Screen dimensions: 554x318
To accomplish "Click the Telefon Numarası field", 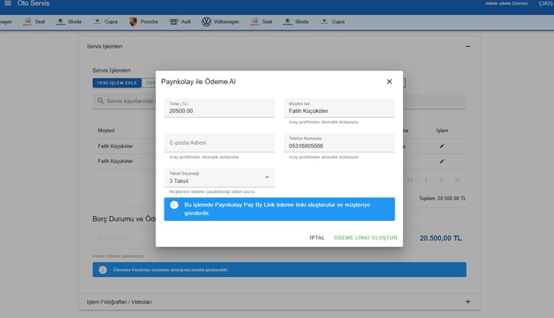I will pyautogui.click(x=339, y=142).
